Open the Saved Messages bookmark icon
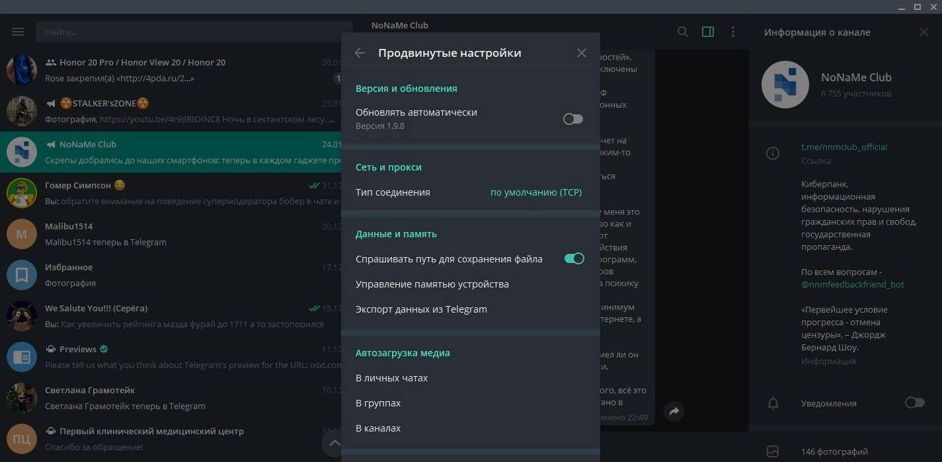Viewport: 942px width, 462px height. tap(21, 275)
